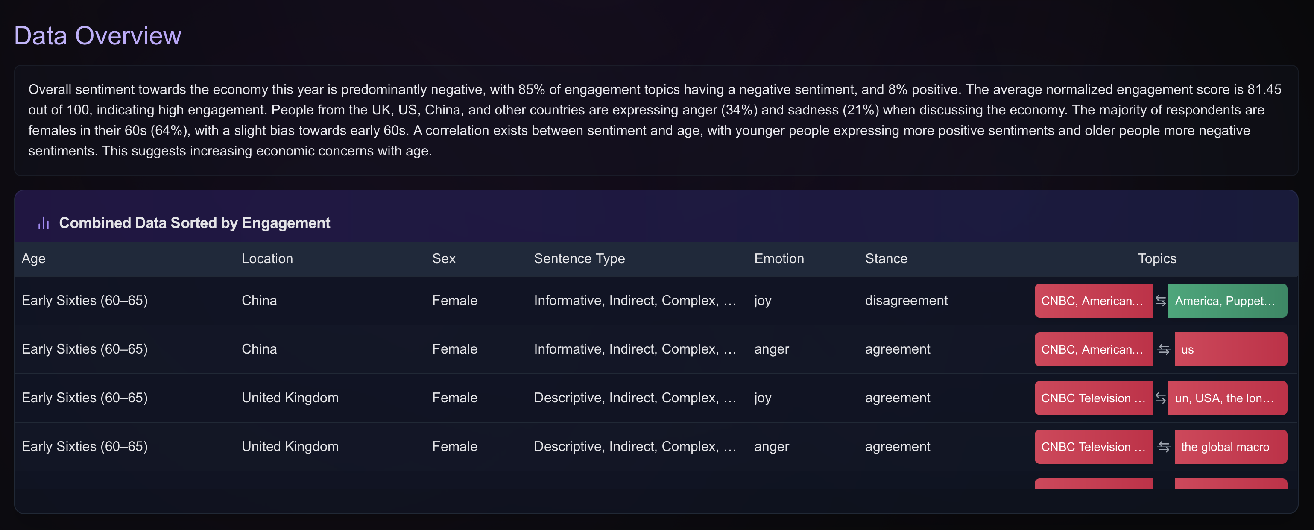Click the Stance column header
The width and height of the screenshot is (1314, 530).
coord(886,259)
